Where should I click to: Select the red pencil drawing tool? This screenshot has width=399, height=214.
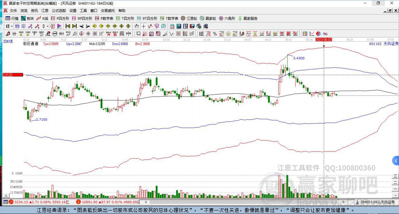8,33
